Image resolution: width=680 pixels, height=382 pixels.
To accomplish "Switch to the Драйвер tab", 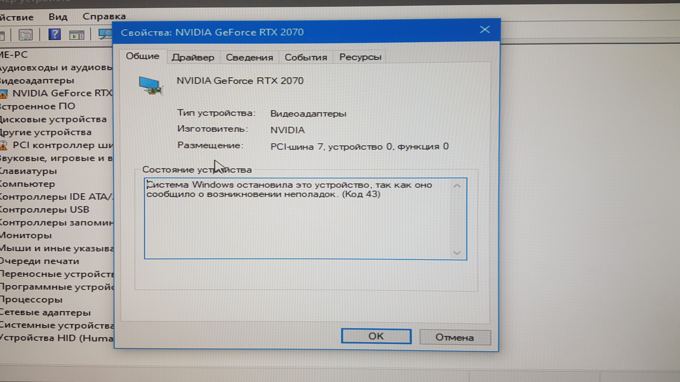I will pyautogui.click(x=193, y=57).
